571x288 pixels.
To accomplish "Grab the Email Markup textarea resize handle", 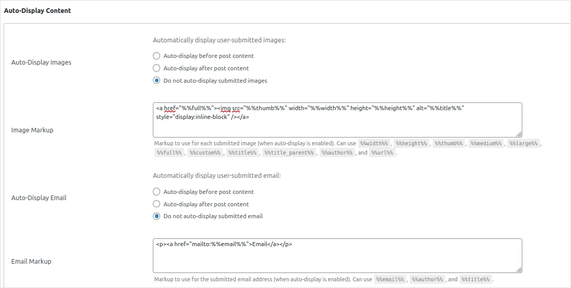I will point(519,269).
